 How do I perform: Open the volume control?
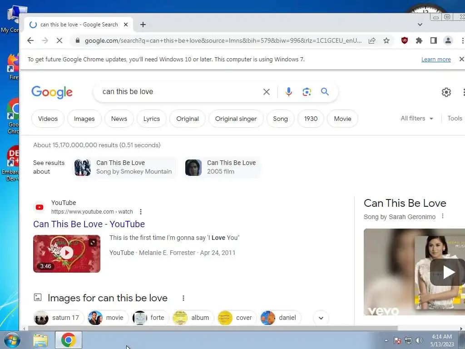(x=419, y=340)
